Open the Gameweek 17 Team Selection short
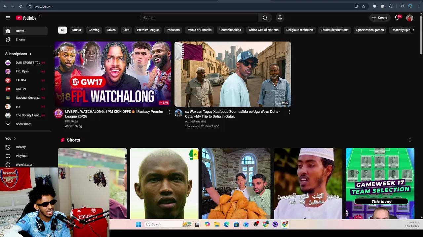 click(x=380, y=183)
